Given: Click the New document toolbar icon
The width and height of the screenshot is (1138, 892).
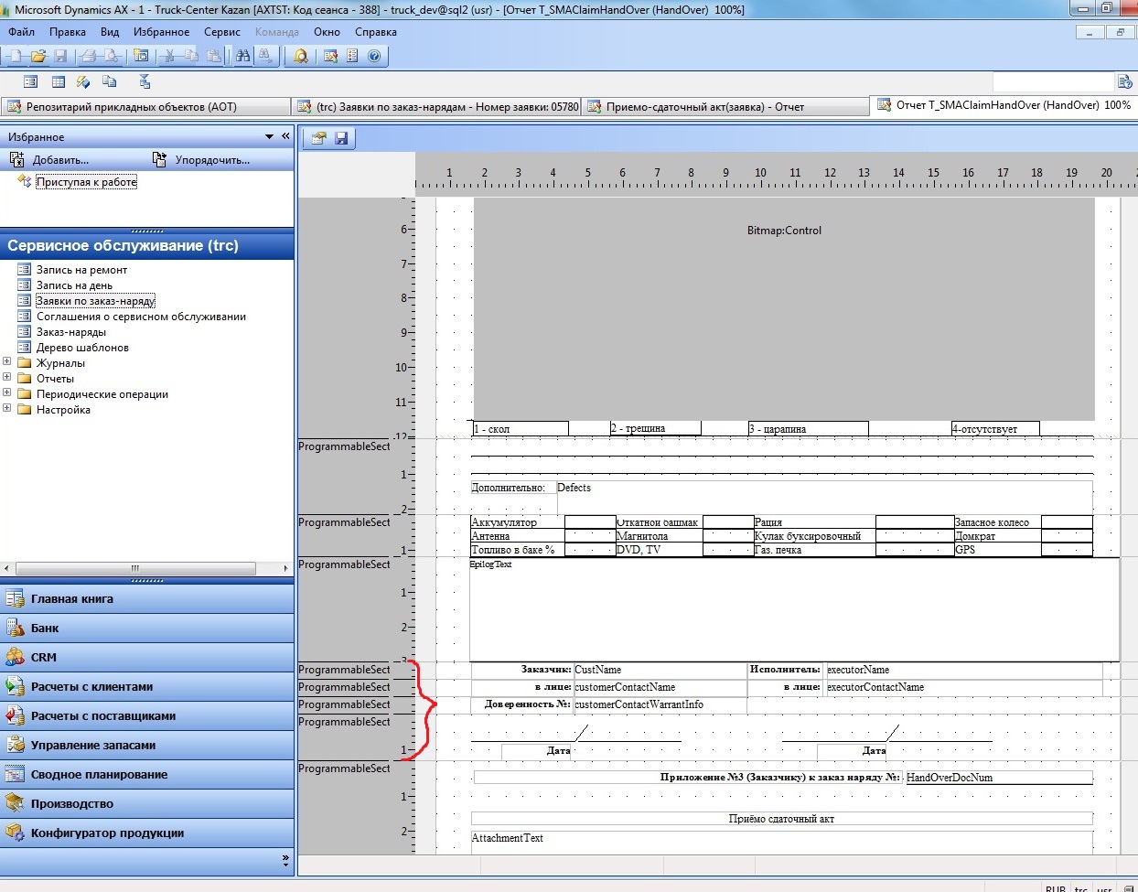Looking at the screenshot, I should [x=16, y=57].
